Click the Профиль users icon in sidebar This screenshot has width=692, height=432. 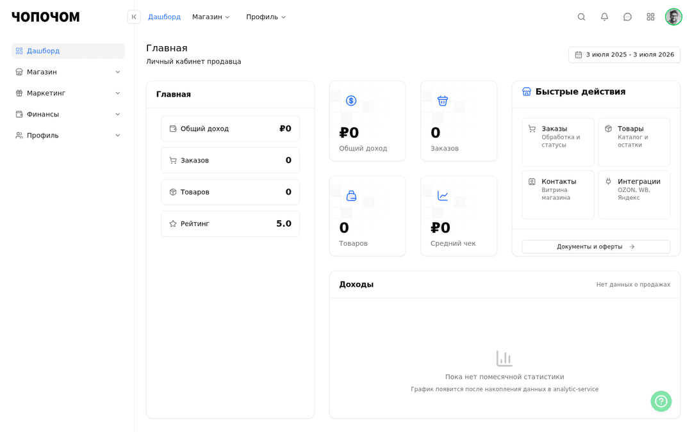click(19, 135)
